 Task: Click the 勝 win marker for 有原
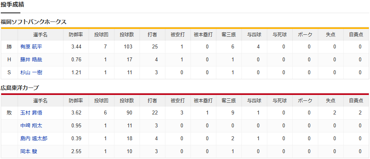click(x=9, y=47)
